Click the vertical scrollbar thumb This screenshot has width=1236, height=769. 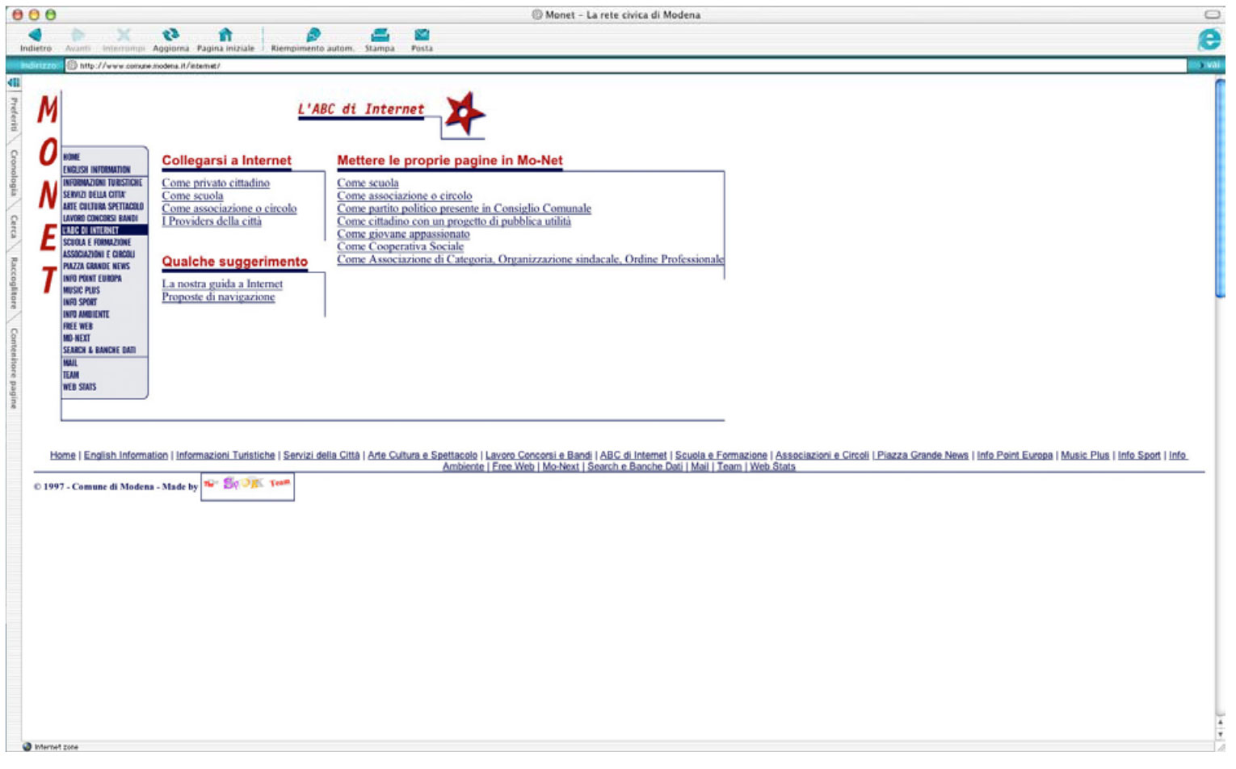click(x=1220, y=190)
